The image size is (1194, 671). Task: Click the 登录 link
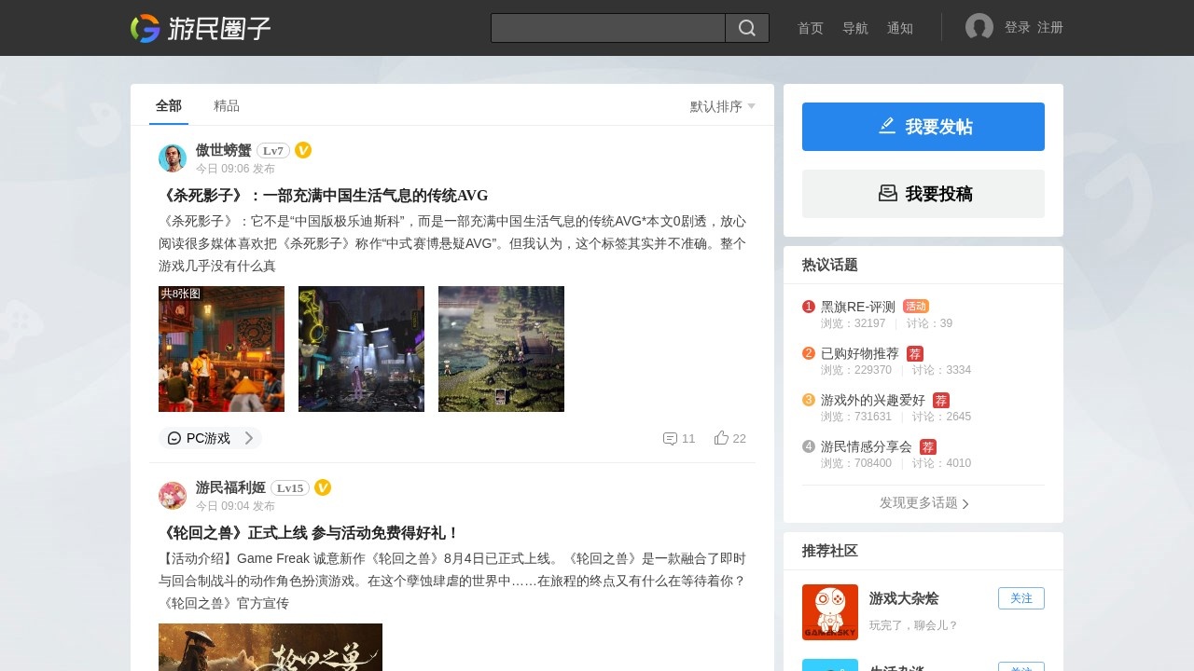tap(1018, 28)
